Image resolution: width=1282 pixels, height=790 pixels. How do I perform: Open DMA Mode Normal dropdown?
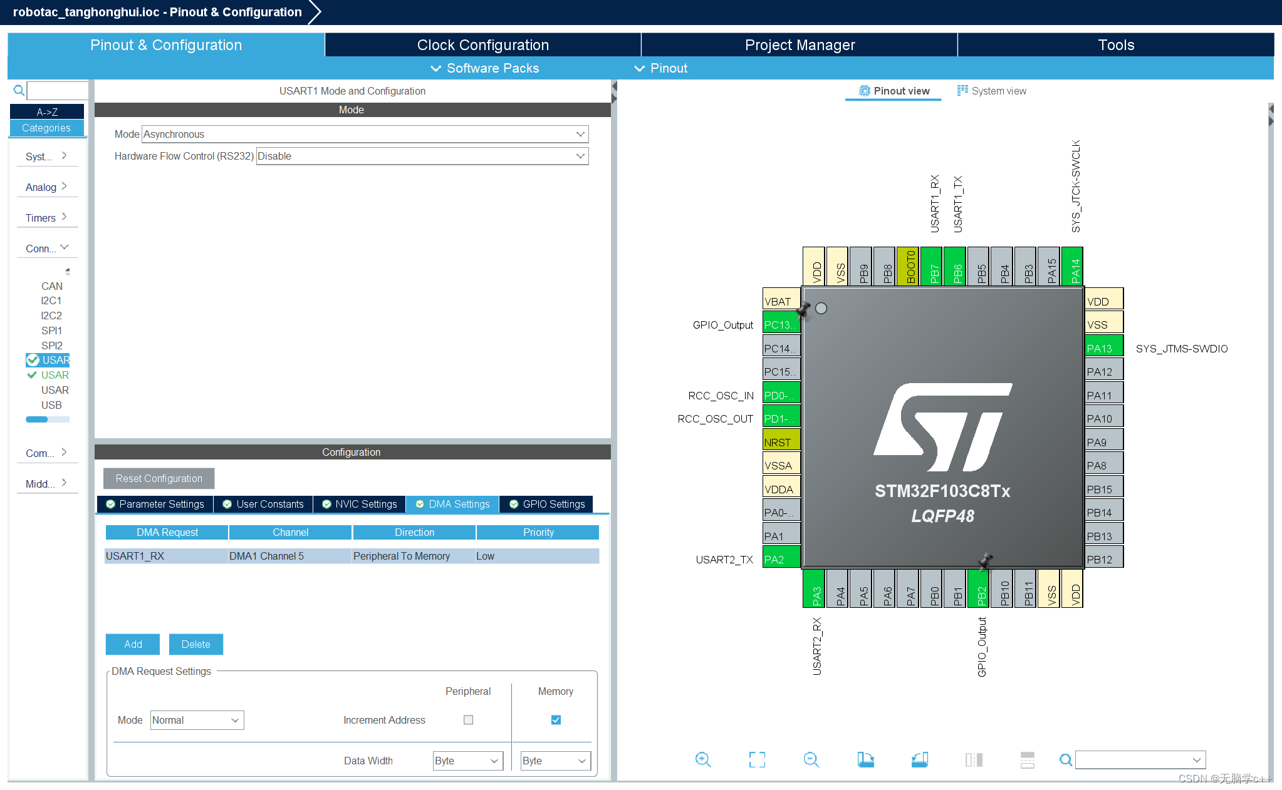tap(235, 720)
